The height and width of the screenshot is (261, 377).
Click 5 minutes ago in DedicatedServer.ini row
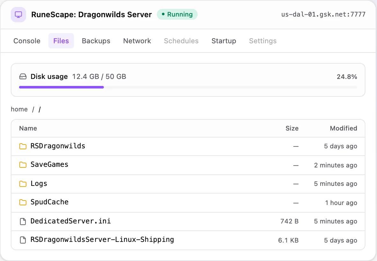[336, 221]
